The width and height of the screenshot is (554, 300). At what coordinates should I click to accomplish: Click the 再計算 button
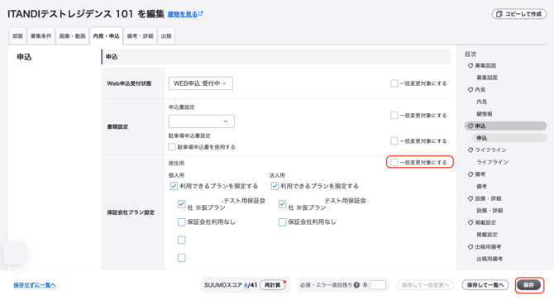pyautogui.click(x=272, y=285)
